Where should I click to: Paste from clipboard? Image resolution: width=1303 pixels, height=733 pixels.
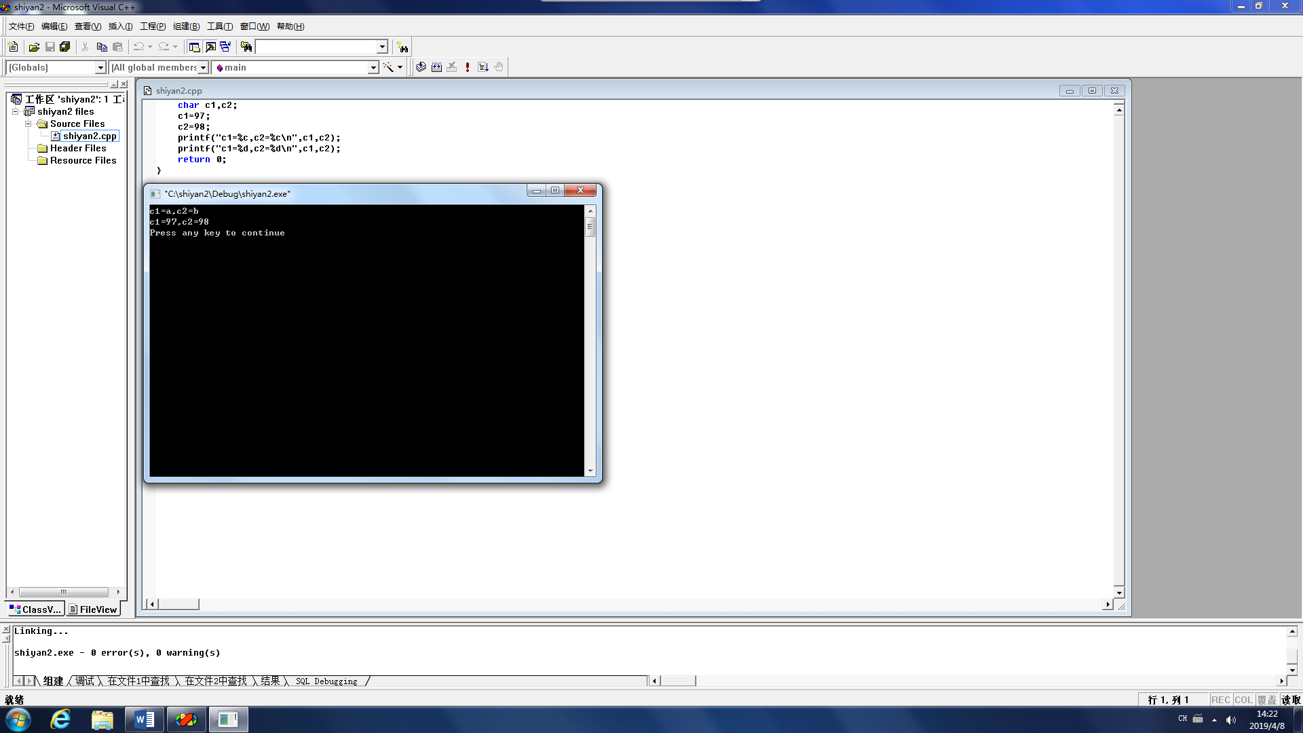[117, 47]
